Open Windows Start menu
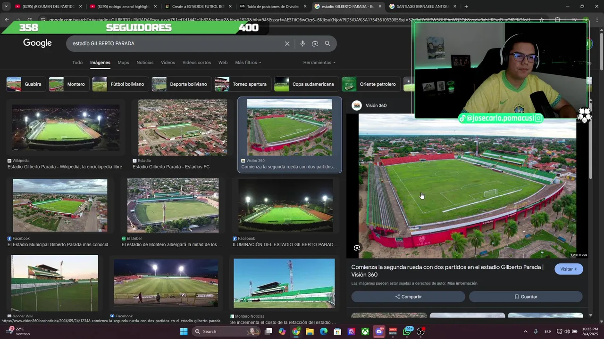Image resolution: width=604 pixels, height=339 pixels. click(x=184, y=331)
